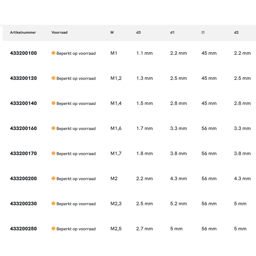Click the l1 column header
The width and height of the screenshot is (256, 256).
[203, 33]
